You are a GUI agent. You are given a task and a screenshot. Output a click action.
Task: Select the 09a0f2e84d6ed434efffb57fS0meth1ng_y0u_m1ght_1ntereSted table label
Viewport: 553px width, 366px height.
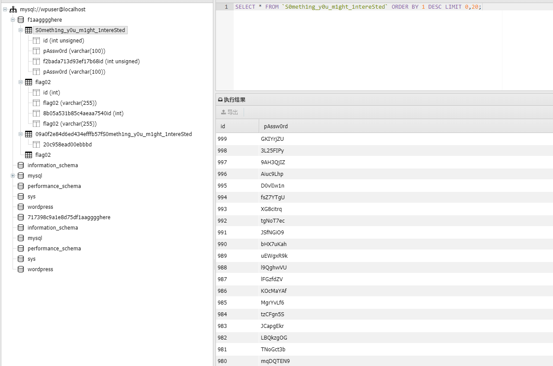[113, 134]
